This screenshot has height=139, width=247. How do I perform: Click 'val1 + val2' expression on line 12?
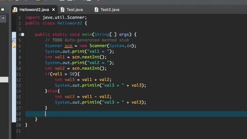[x=96, y=80]
